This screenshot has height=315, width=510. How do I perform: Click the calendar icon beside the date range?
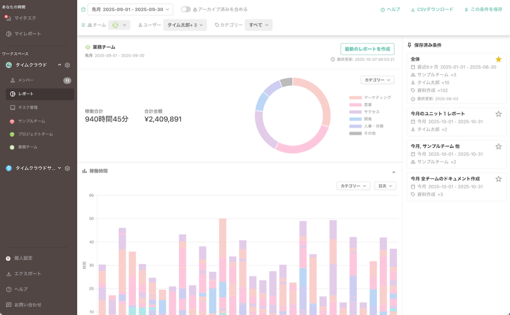click(x=83, y=9)
